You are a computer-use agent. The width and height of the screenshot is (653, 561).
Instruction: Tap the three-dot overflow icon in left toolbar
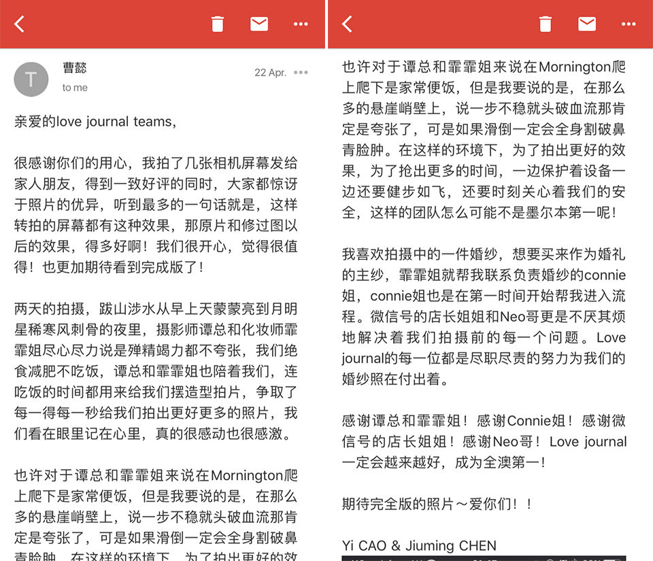point(300,24)
